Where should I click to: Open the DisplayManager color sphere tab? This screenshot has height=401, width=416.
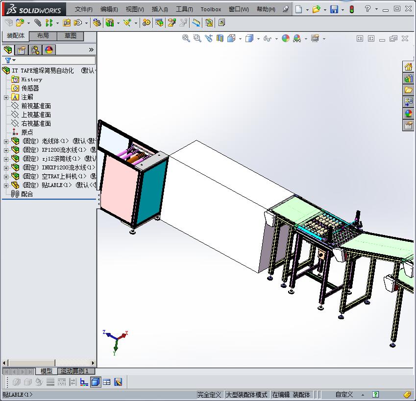click(49, 50)
